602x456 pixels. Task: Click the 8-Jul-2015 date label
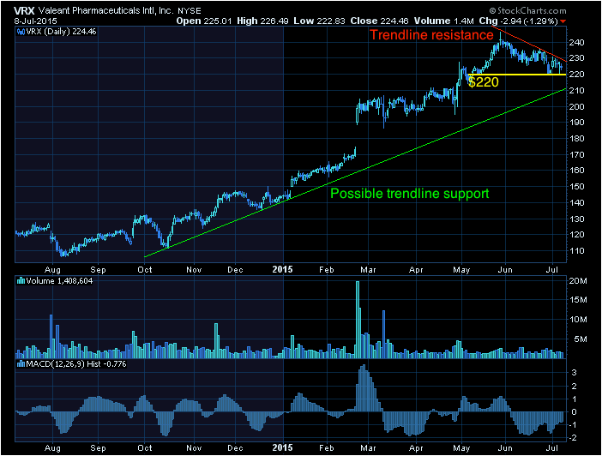tap(35, 21)
